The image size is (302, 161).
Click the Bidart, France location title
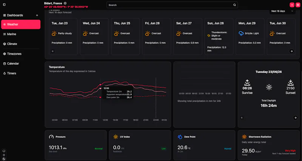click(x=53, y=3)
